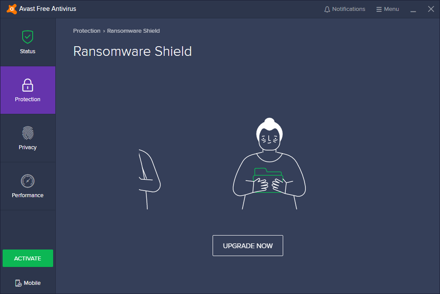Select the Protection padlock icon
The height and width of the screenshot is (294, 440).
27,85
